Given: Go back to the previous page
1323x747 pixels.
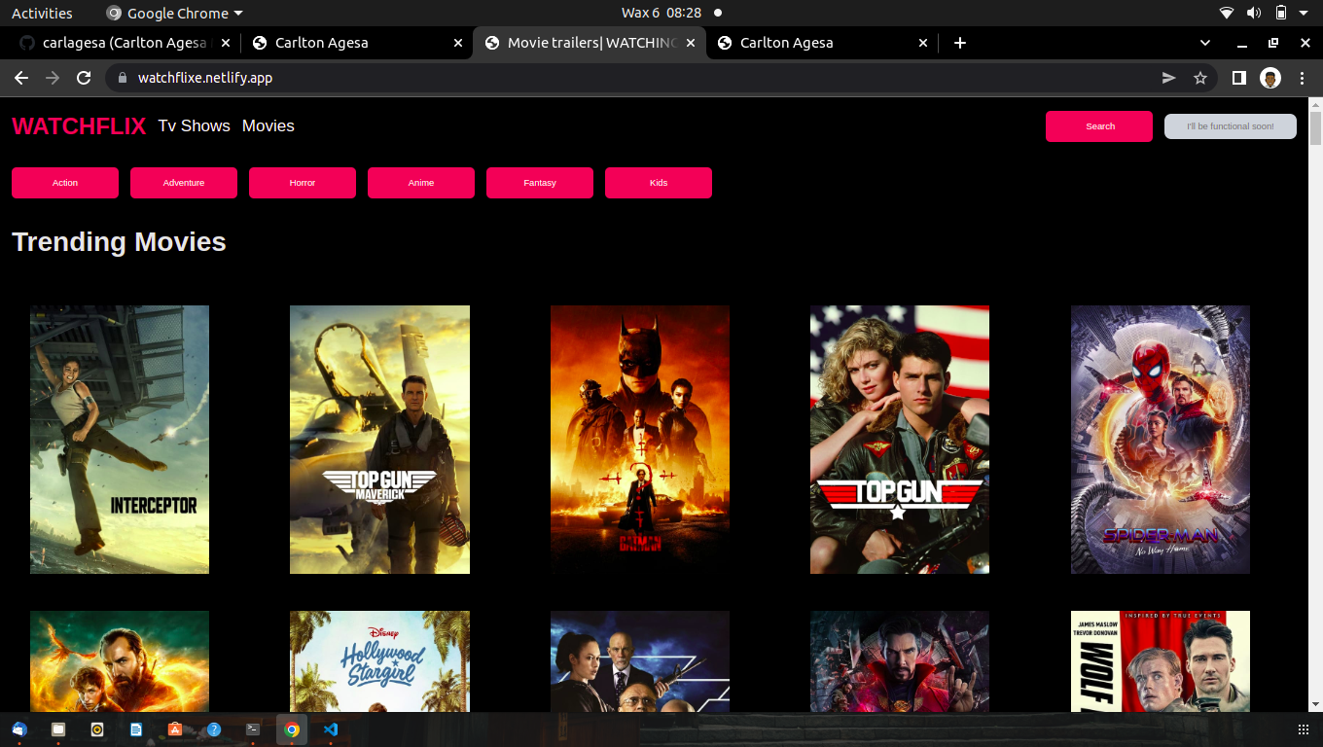Looking at the screenshot, I should [21, 78].
